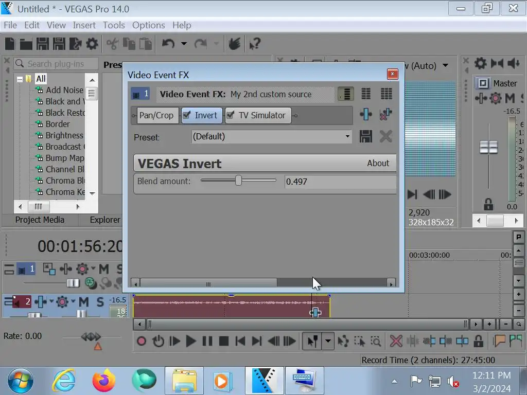This screenshot has width=527, height=395.
Task: Open the Help menu
Action: (182, 25)
